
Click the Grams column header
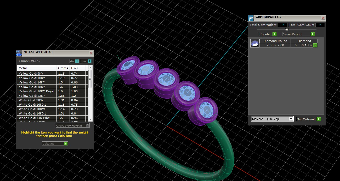click(x=63, y=68)
